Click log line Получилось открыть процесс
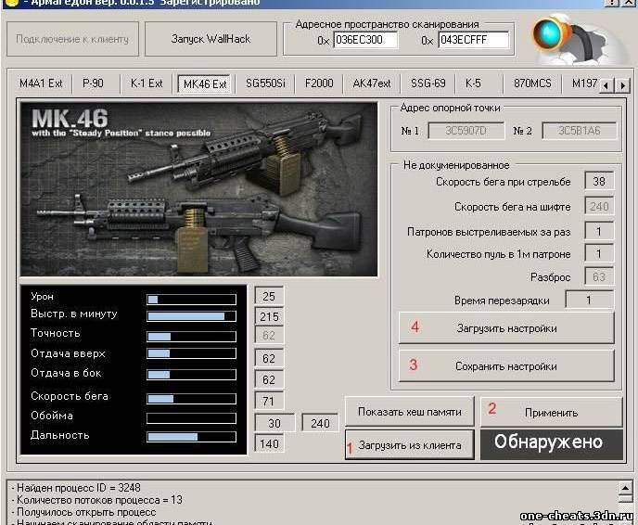 point(86,512)
